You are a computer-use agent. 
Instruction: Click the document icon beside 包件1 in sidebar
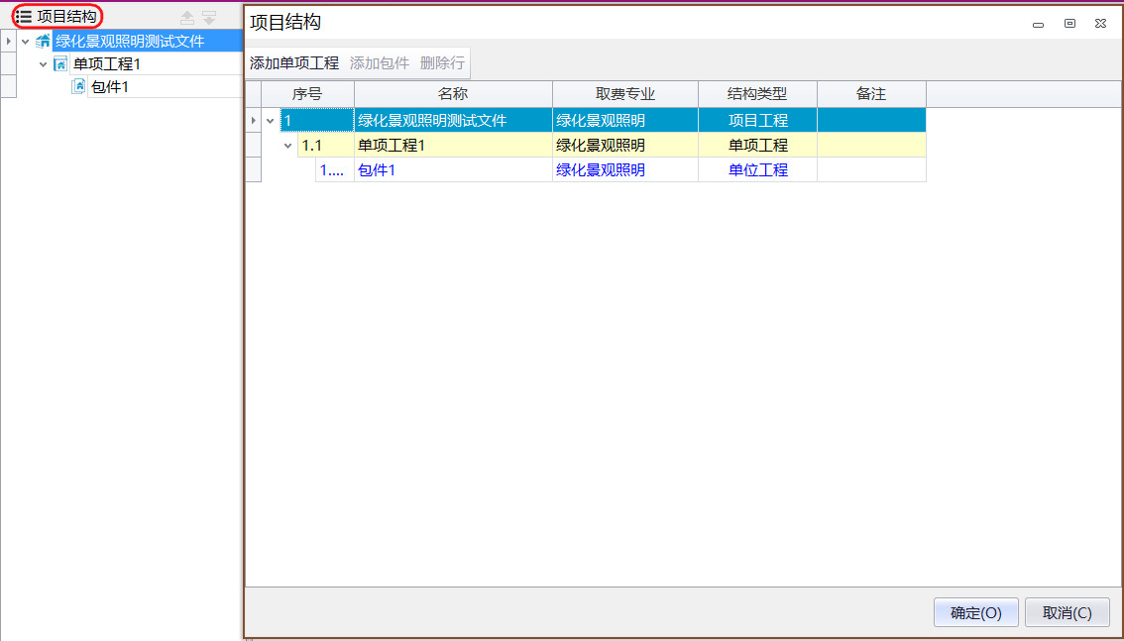78,87
